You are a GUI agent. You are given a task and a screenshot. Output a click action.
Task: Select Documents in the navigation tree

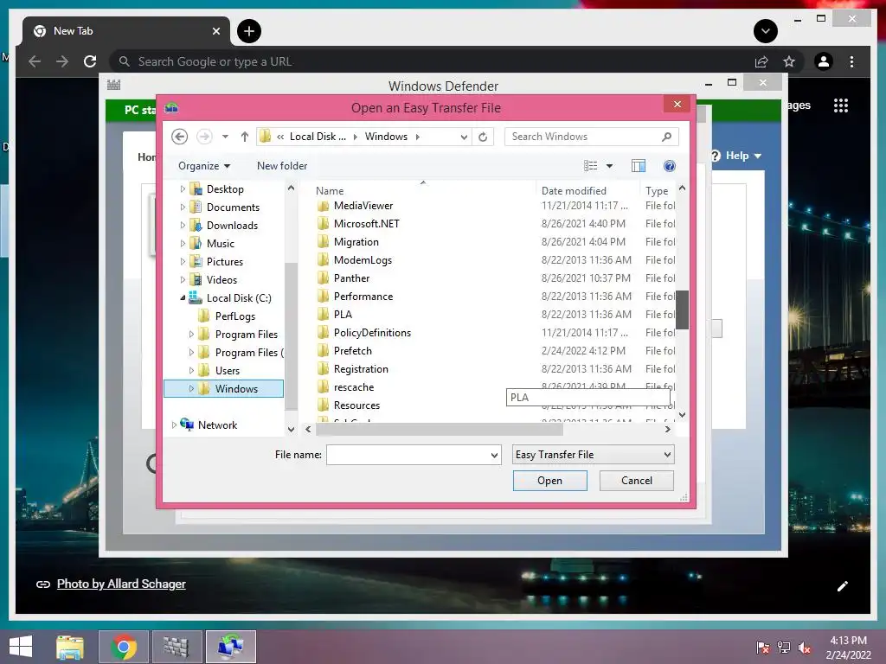(233, 207)
